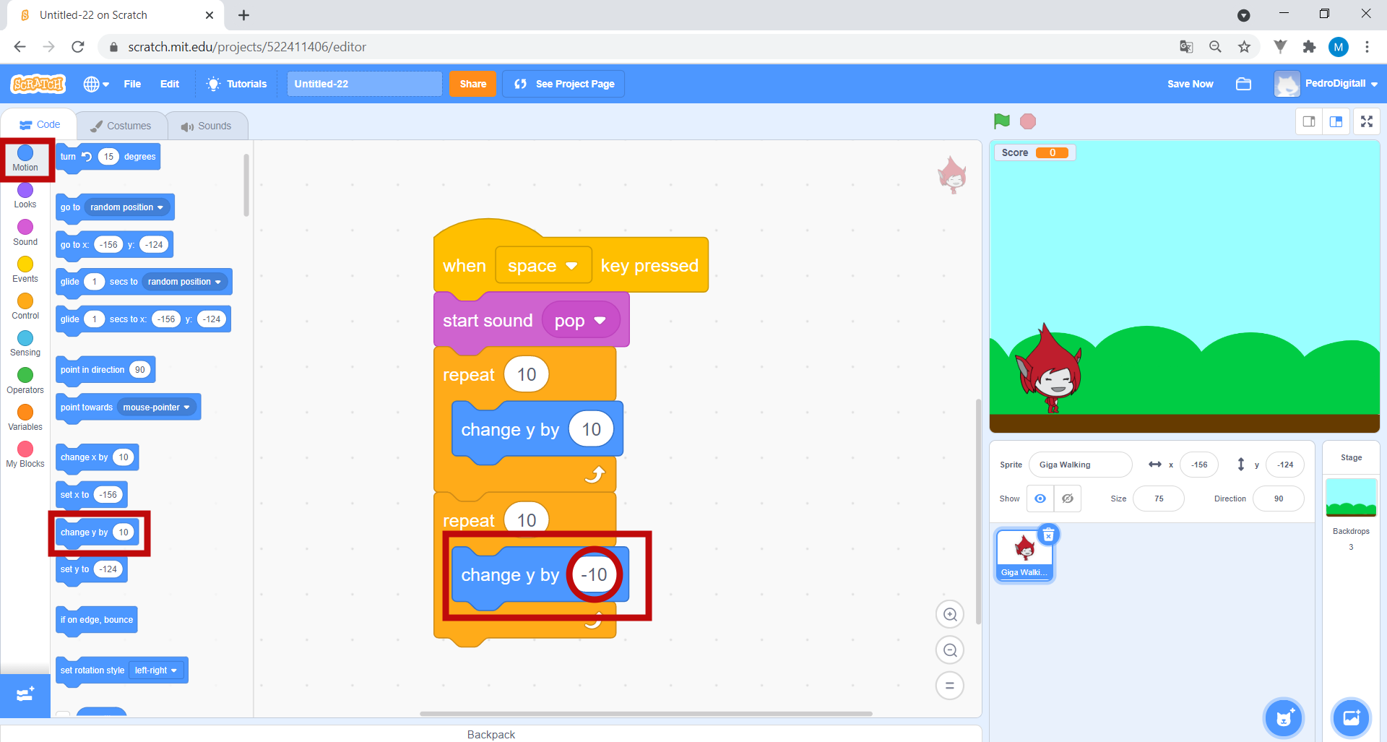Image resolution: width=1387 pixels, height=742 pixels.
Task: Click the browser reload button
Action: (78, 47)
